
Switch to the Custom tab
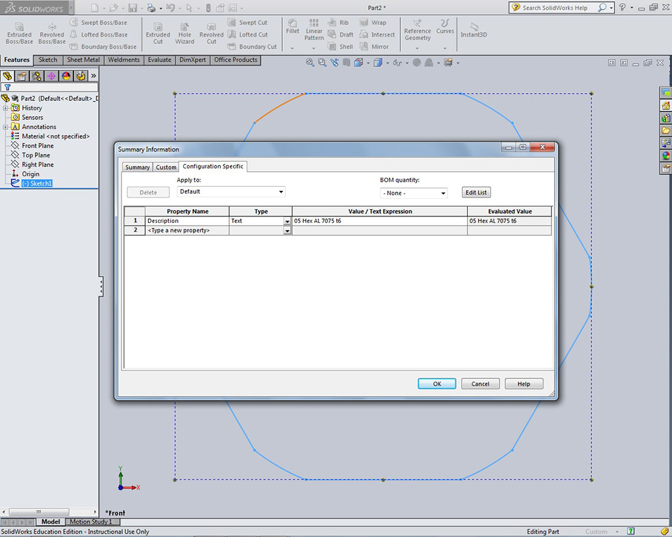166,167
